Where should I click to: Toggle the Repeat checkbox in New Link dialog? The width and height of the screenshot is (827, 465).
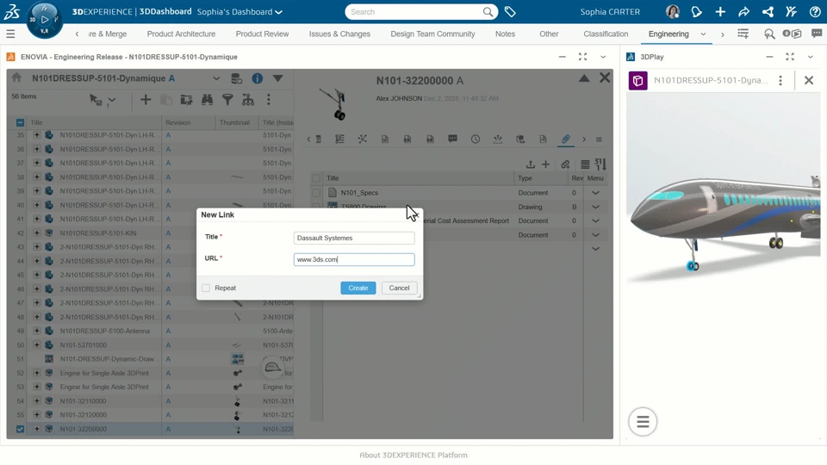[206, 288]
